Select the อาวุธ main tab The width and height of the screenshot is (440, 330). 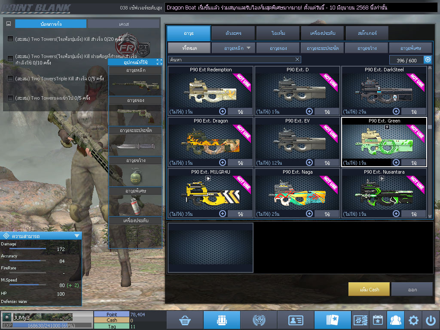pos(189,33)
